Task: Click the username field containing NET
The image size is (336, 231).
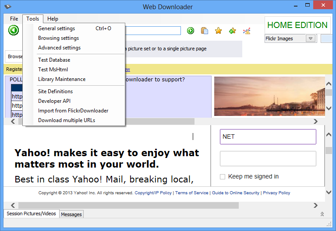Action: [268, 136]
